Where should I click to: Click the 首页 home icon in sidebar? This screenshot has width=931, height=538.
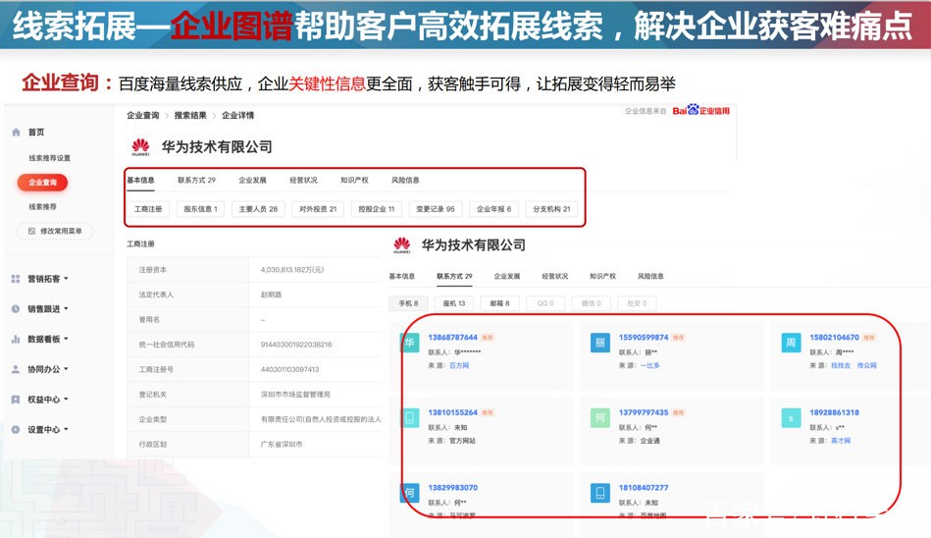point(16,132)
